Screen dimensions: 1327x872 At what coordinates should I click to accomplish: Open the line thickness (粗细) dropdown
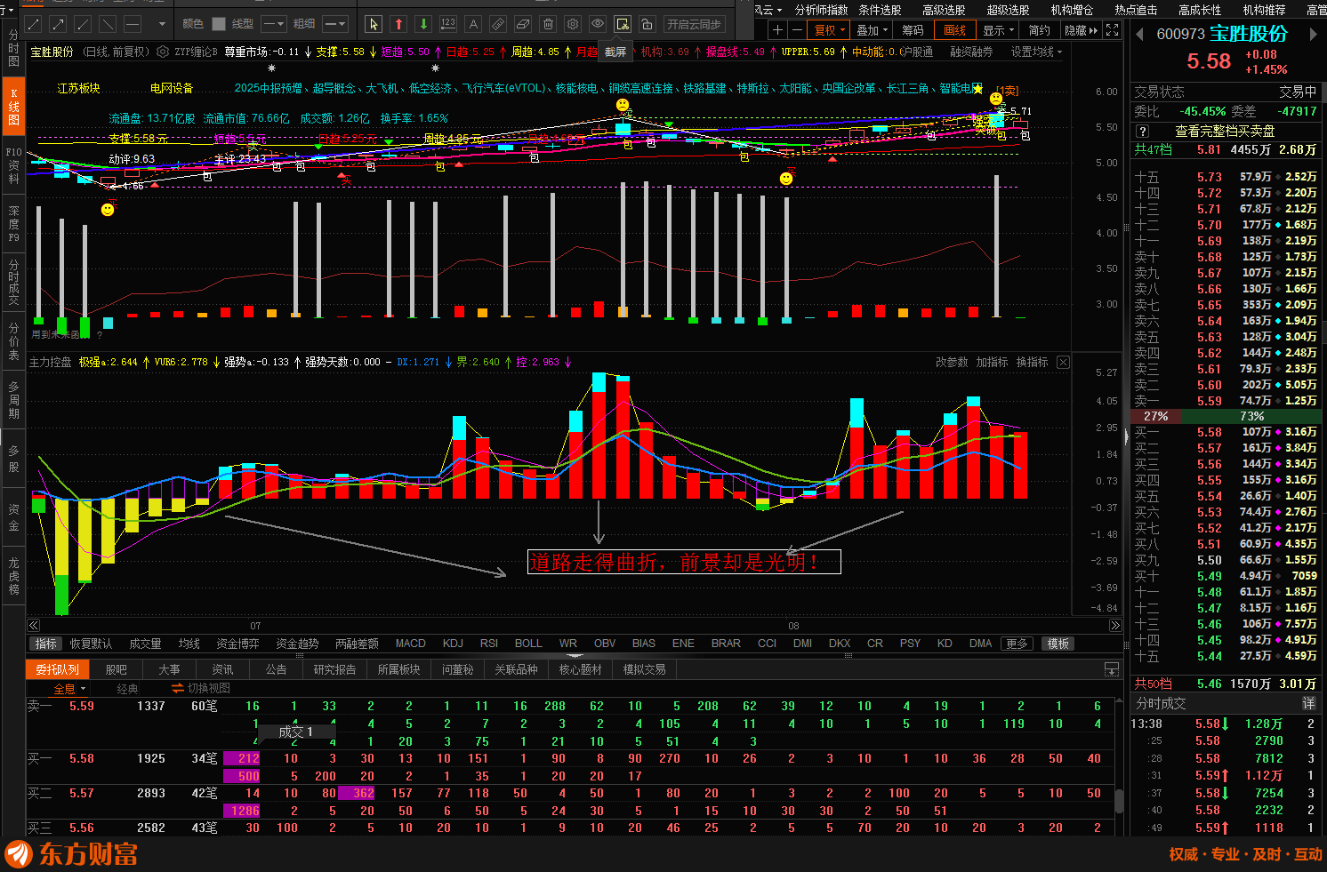tap(334, 24)
